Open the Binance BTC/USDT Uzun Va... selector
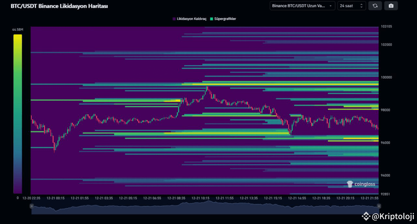417x224 pixels. click(302, 6)
